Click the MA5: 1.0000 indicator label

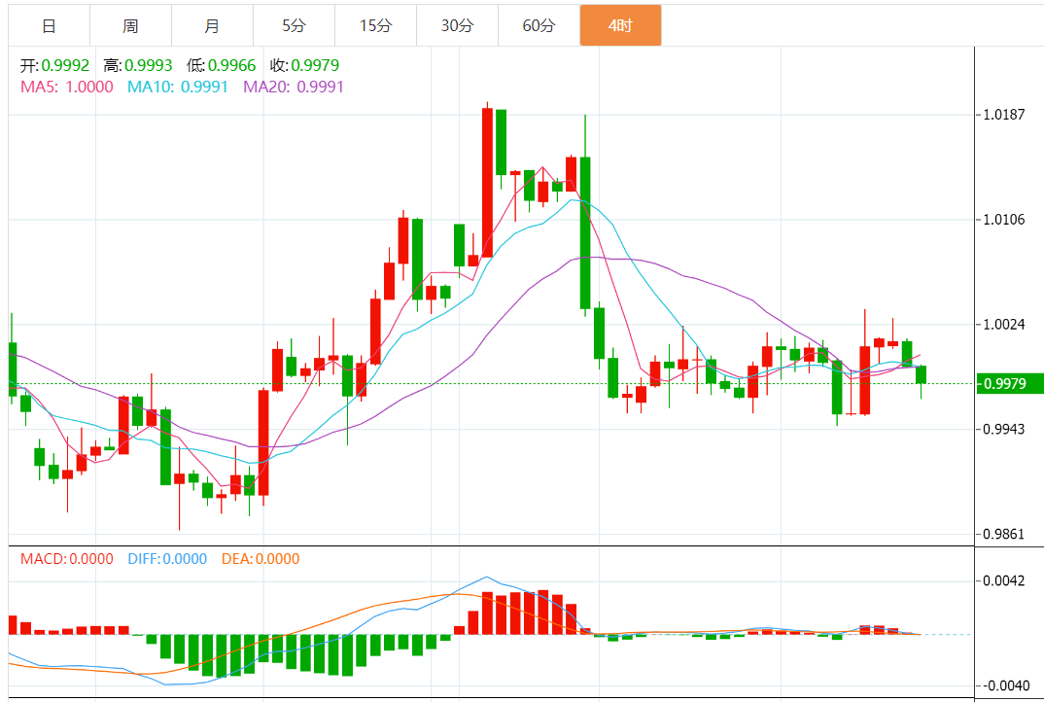66,87
